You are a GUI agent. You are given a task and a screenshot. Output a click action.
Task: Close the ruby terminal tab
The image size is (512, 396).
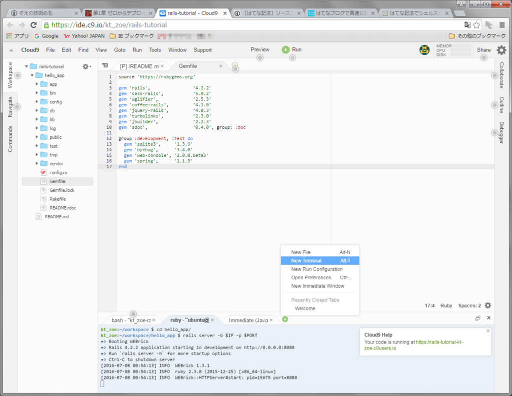pyautogui.click(x=212, y=320)
